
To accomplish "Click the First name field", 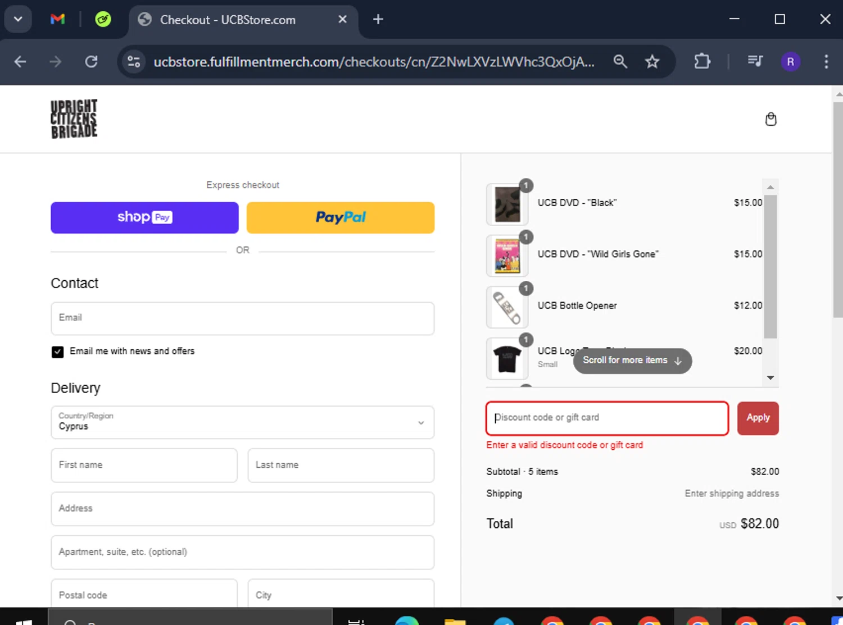I will point(144,465).
